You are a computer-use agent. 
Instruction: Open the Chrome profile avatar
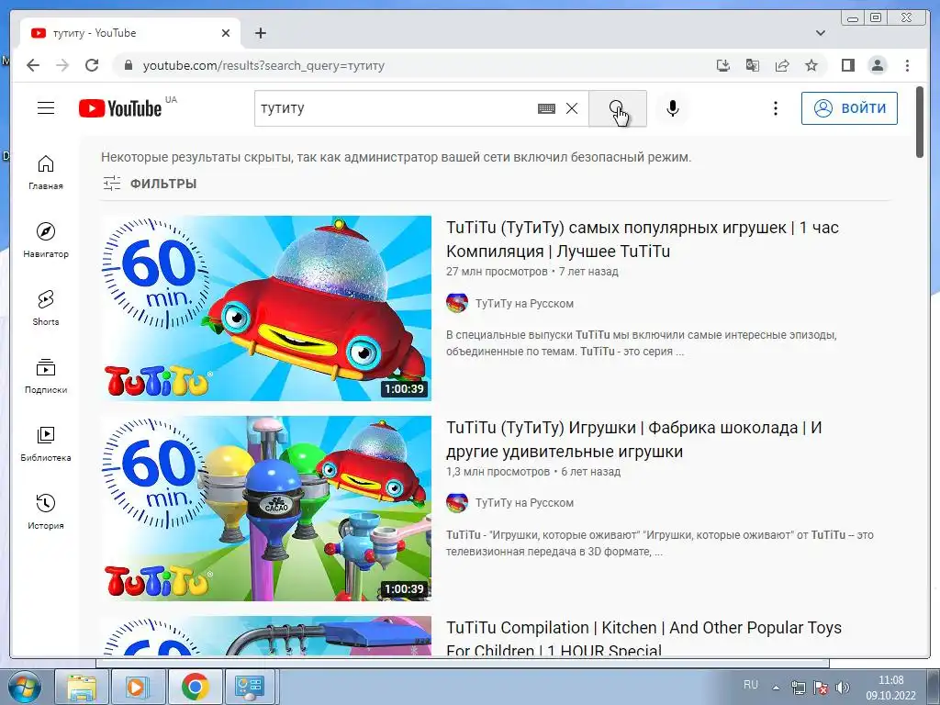[877, 65]
